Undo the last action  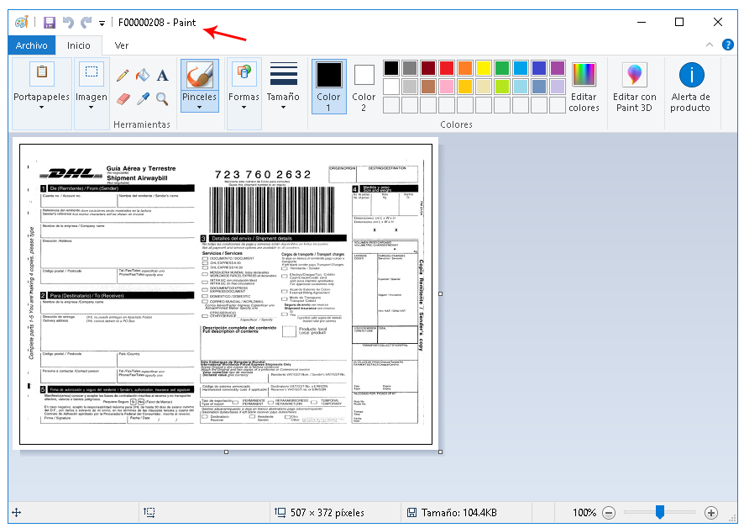68,23
